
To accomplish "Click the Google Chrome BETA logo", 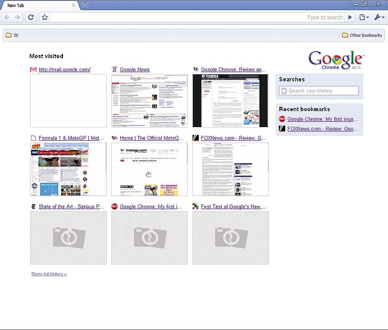I will tap(336, 60).
